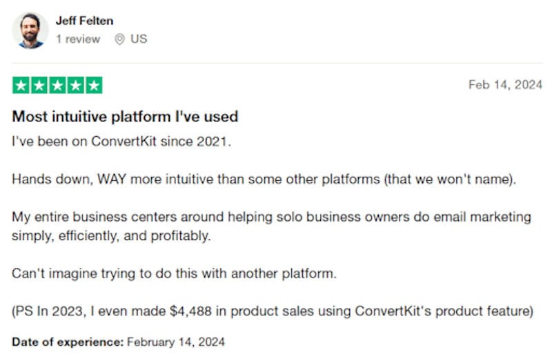
Task: Click the fifth green rating star
Action: coord(93,86)
